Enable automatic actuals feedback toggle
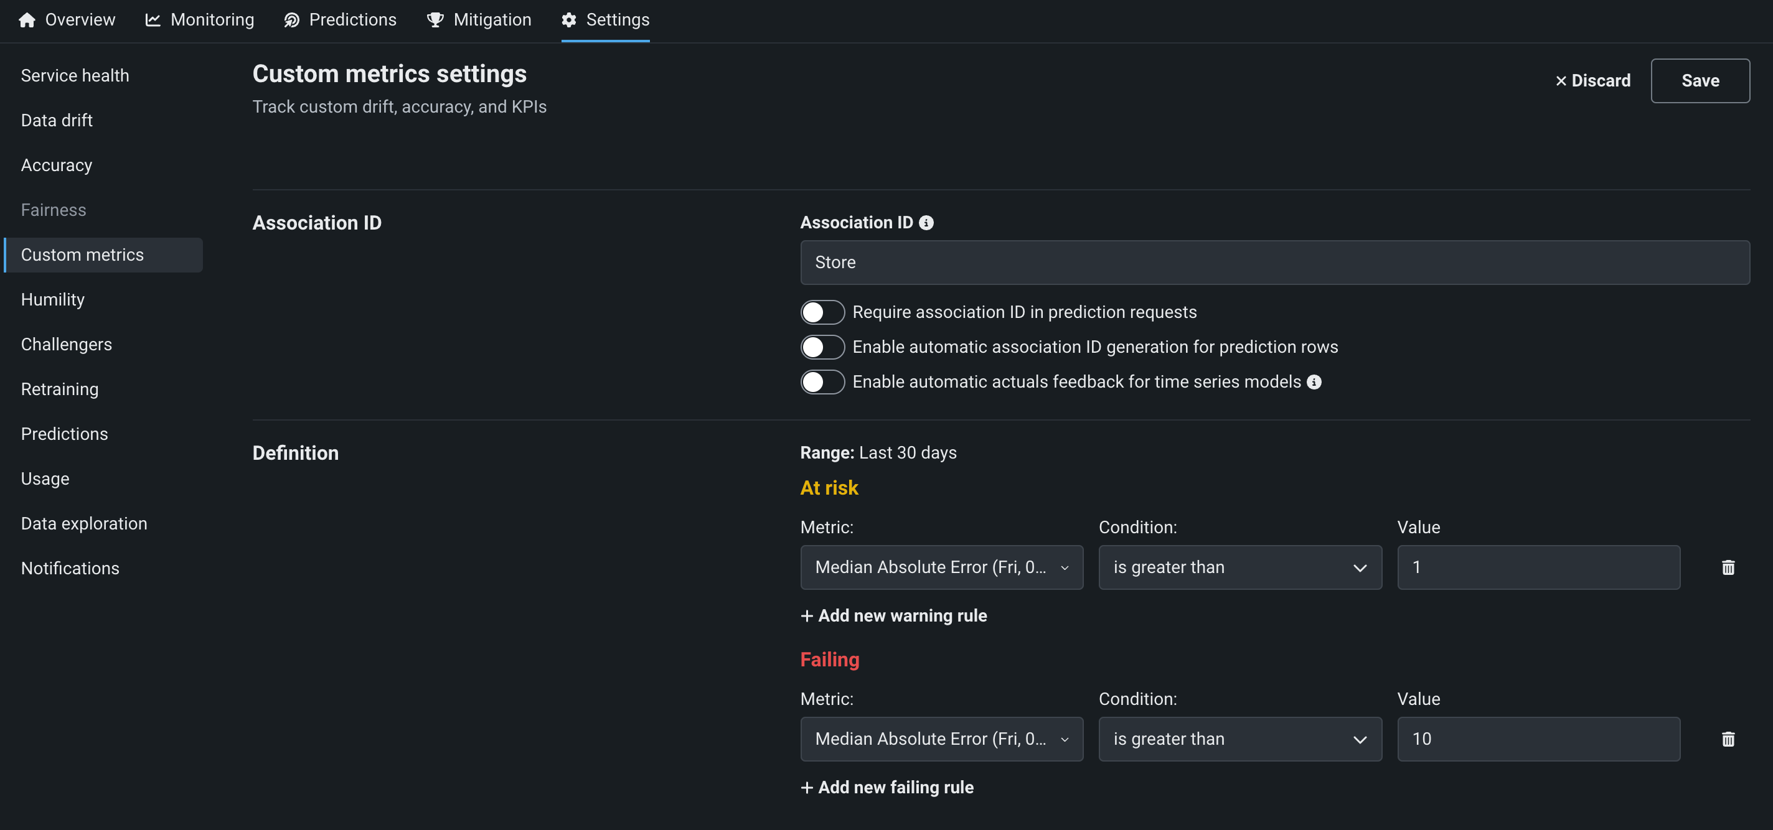Image resolution: width=1773 pixels, height=830 pixels. click(x=822, y=383)
